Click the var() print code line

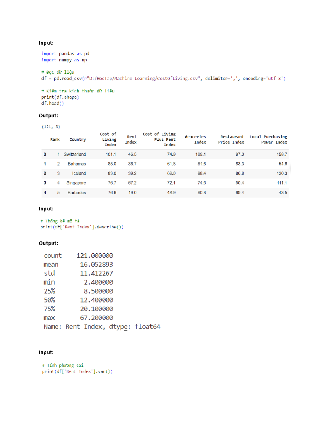77,371
